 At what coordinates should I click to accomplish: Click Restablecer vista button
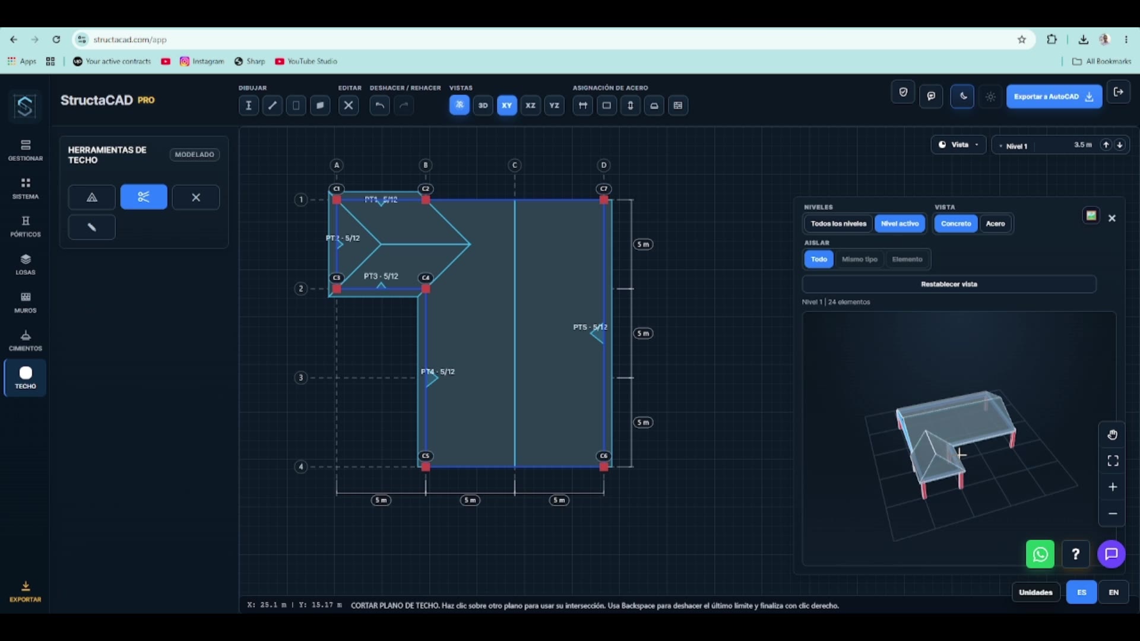949,284
